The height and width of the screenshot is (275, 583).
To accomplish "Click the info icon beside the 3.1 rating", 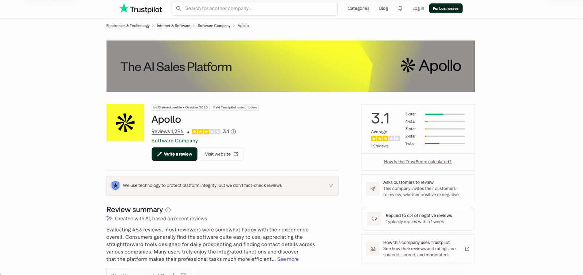I will [233, 132].
